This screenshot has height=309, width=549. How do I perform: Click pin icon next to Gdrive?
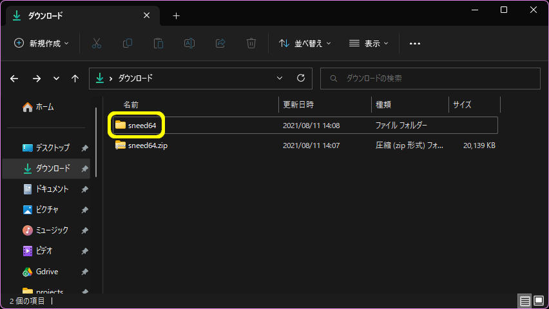tap(84, 272)
